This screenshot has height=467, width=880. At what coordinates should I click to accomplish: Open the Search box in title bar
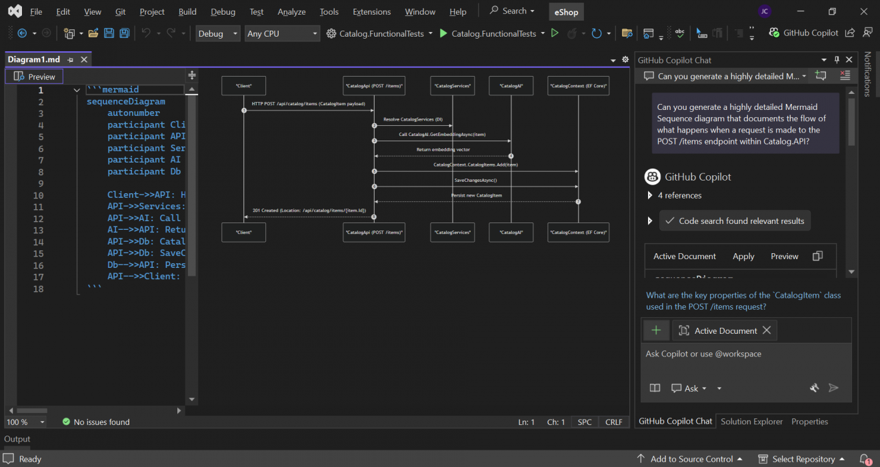tap(512, 11)
